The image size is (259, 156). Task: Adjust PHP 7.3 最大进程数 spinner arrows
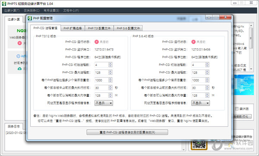pyautogui.click(x=111, y=72)
